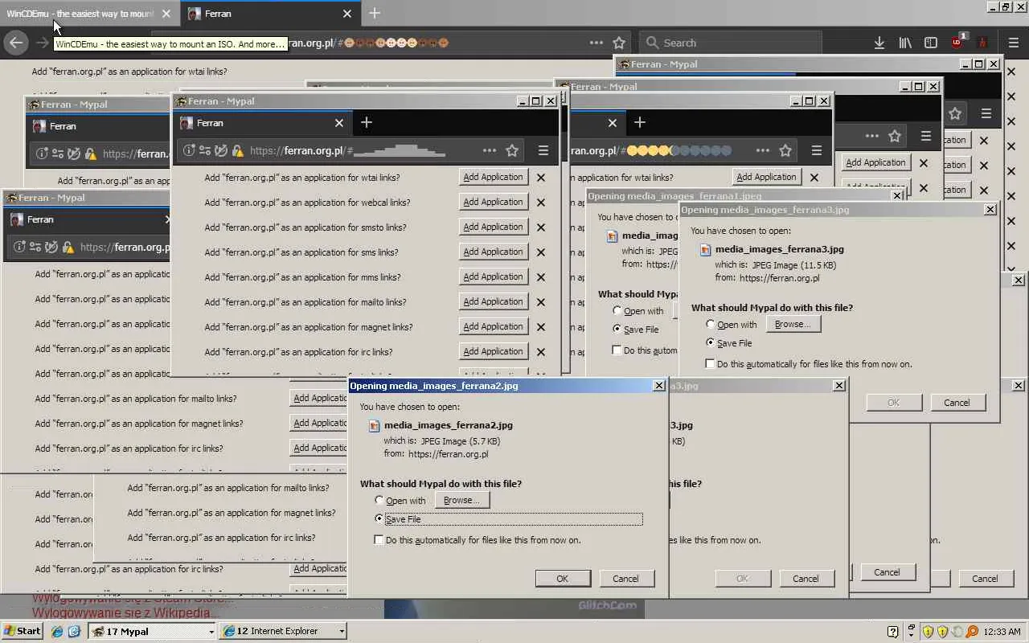This screenshot has width=1029, height=643.
Task: Open the Start menu
Action: pos(23,631)
